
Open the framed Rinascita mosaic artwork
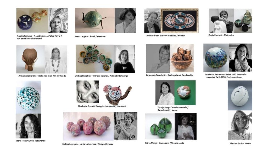180,21
